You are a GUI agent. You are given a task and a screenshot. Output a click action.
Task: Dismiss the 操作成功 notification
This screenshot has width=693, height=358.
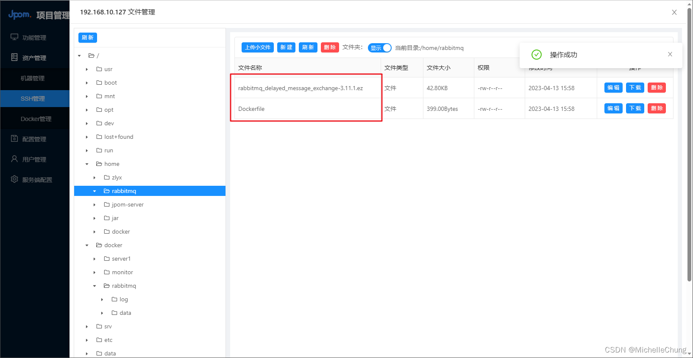[x=670, y=54]
